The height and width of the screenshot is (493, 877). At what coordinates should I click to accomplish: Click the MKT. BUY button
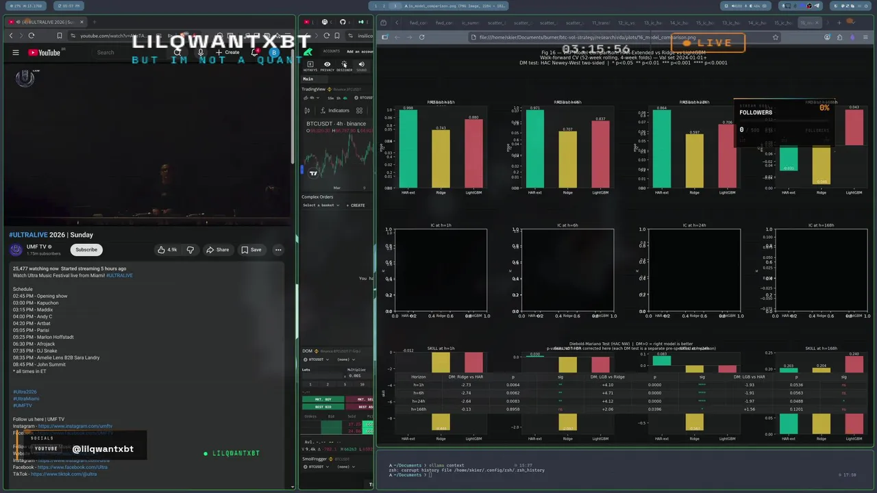point(323,399)
